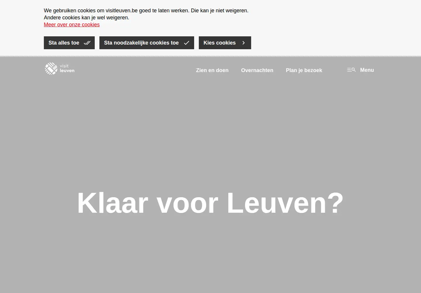Click the chevron arrow on Kies cookies
Viewport: 421px width, 293px height.
pos(244,43)
